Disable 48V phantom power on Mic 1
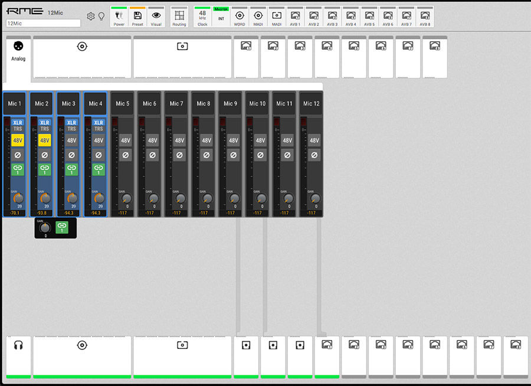The width and height of the screenshot is (531, 386). pos(18,140)
